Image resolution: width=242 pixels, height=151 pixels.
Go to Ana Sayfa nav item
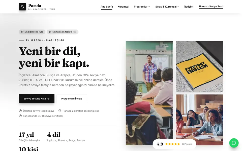click(107, 7)
